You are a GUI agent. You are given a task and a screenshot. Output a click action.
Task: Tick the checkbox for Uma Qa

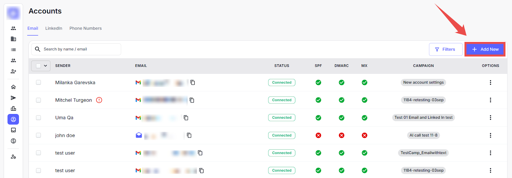click(x=38, y=117)
